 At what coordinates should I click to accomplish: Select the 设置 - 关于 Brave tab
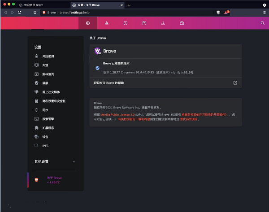point(97,5)
